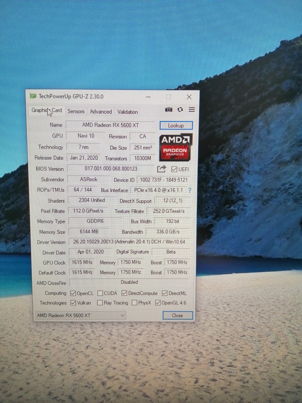The height and width of the screenshot is (403, 302).
Task: Click Bandwidth value '336.0 GB/s'
Action: [168, 231]
